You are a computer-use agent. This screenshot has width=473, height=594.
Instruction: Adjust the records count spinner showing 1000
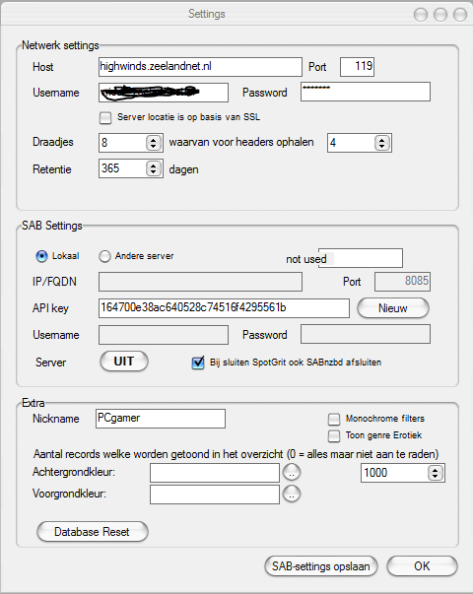tap(436, 473)
